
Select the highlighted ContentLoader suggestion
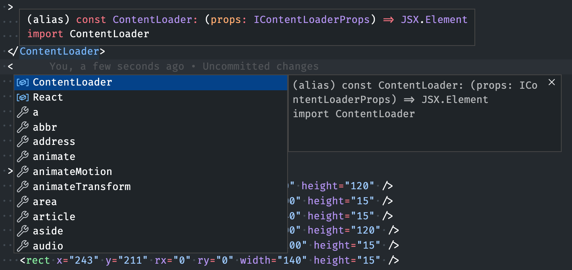73,82
